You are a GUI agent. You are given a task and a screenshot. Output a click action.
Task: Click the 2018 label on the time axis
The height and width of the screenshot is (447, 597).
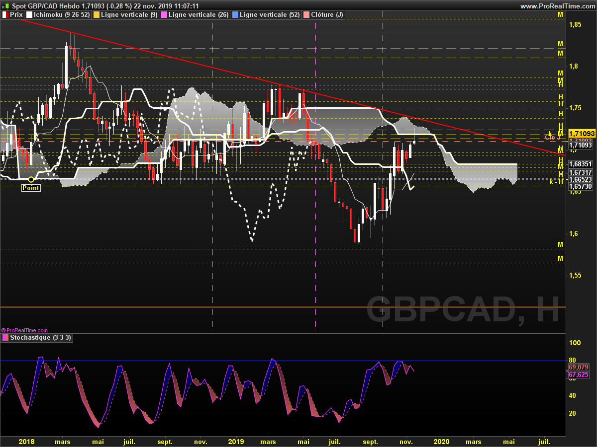pyautogui.click(x=26, y=442)
